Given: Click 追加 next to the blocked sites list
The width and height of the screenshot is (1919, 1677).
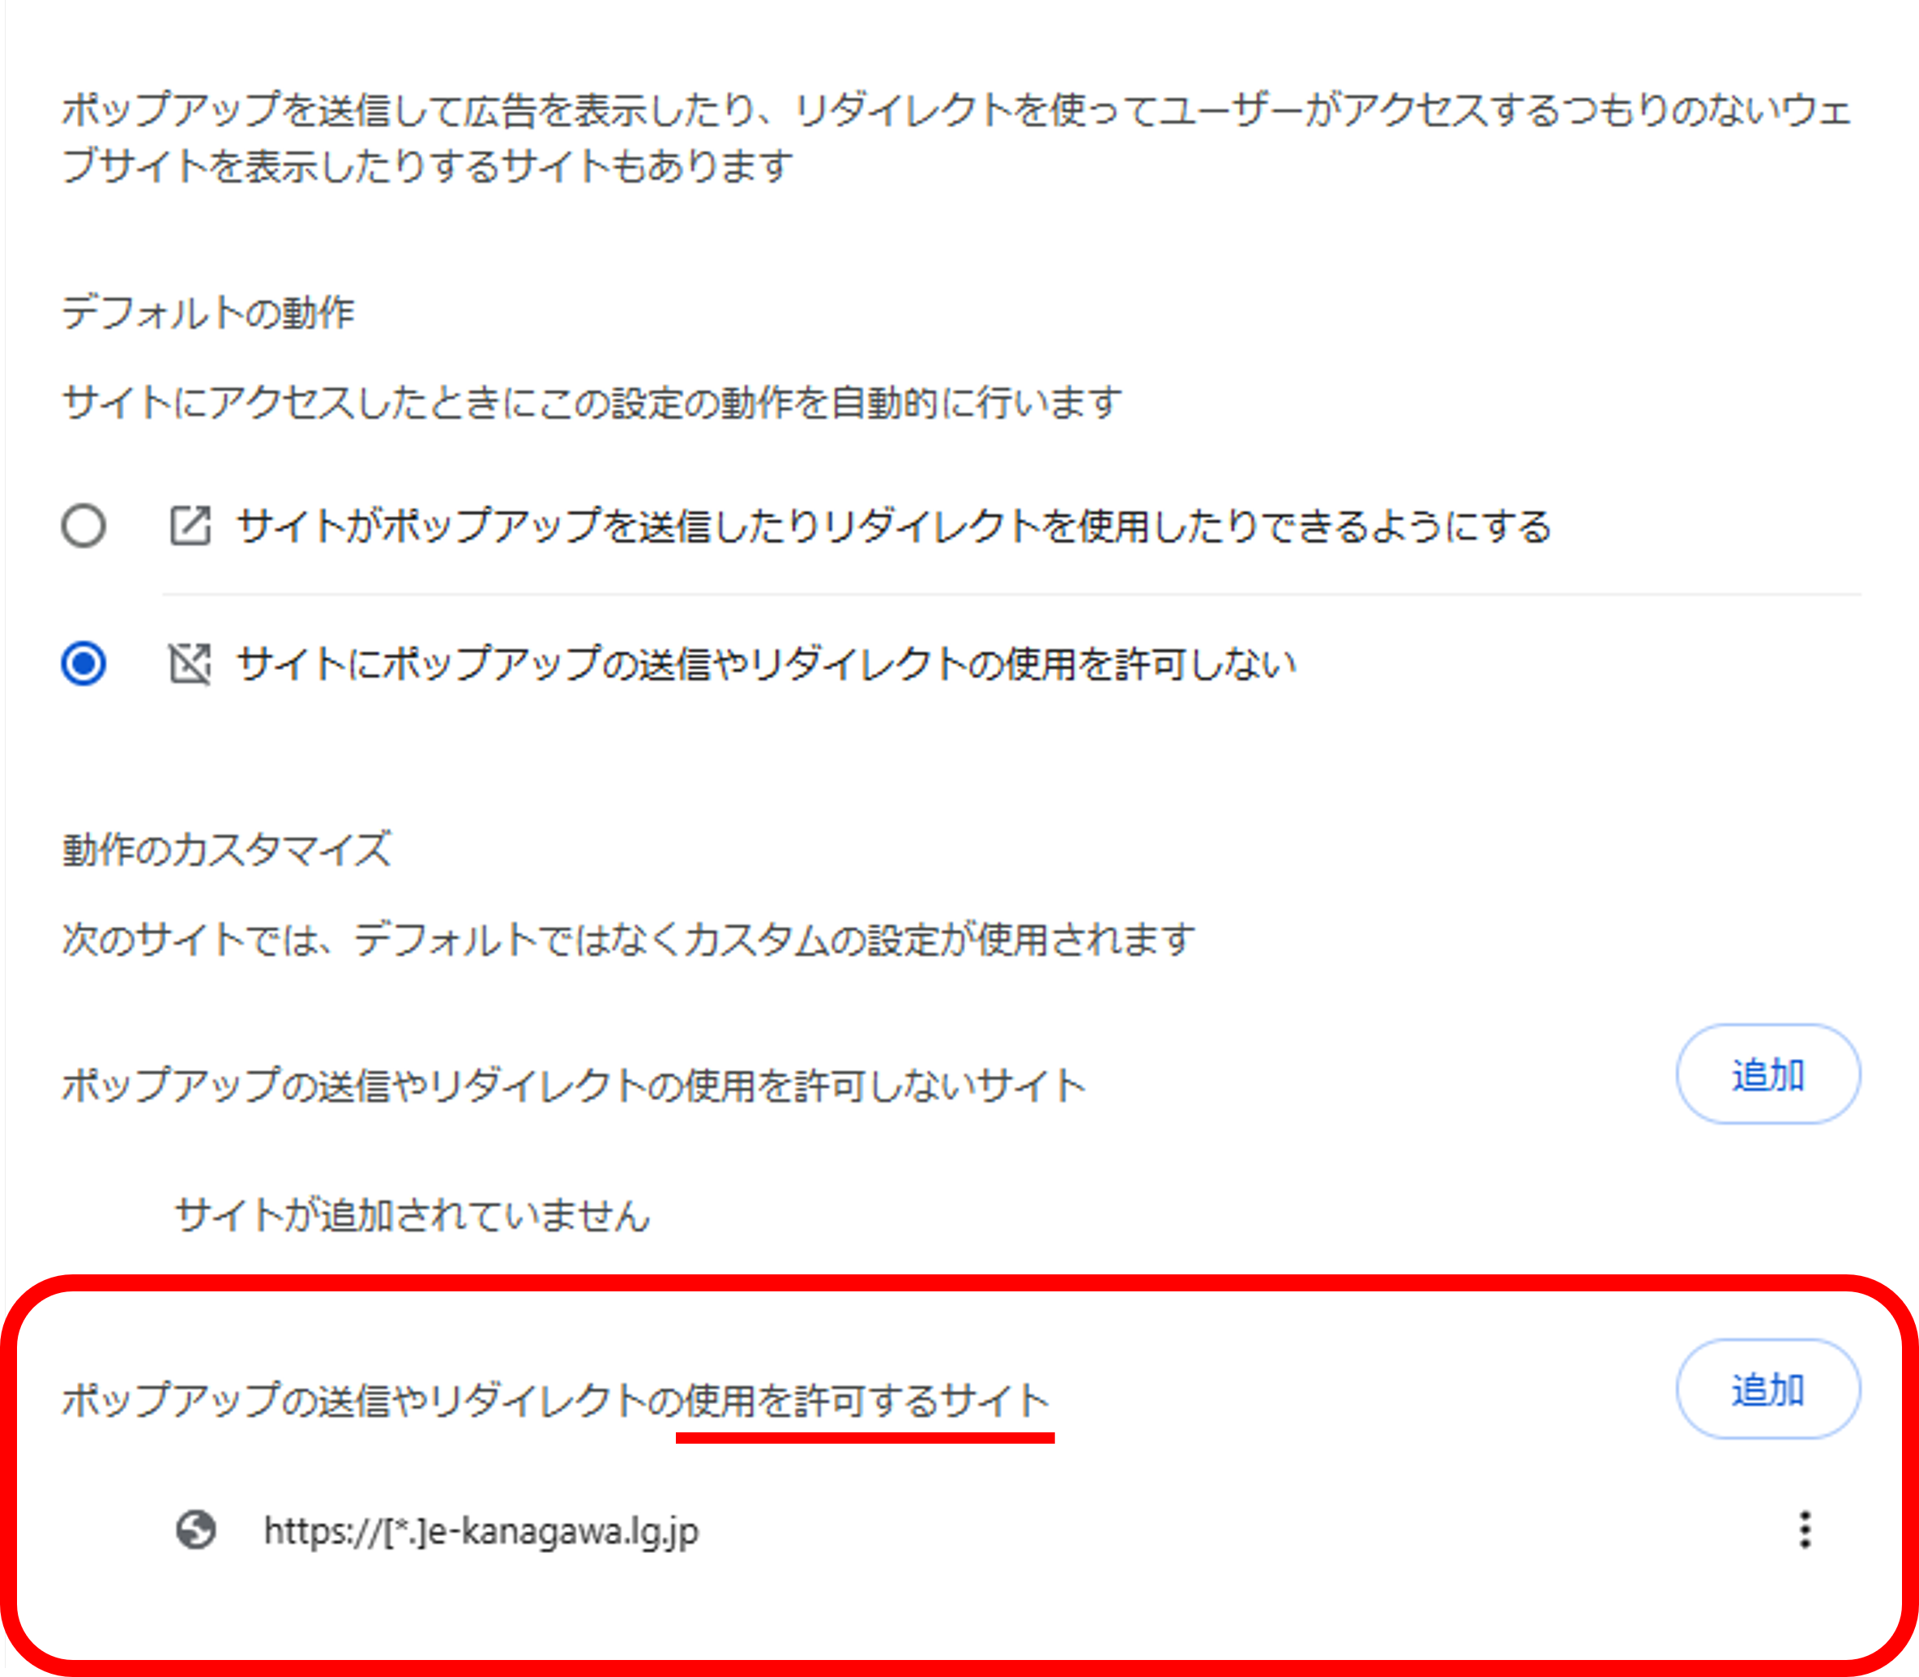Looking at the screenshot, I should (1767, 1074).
